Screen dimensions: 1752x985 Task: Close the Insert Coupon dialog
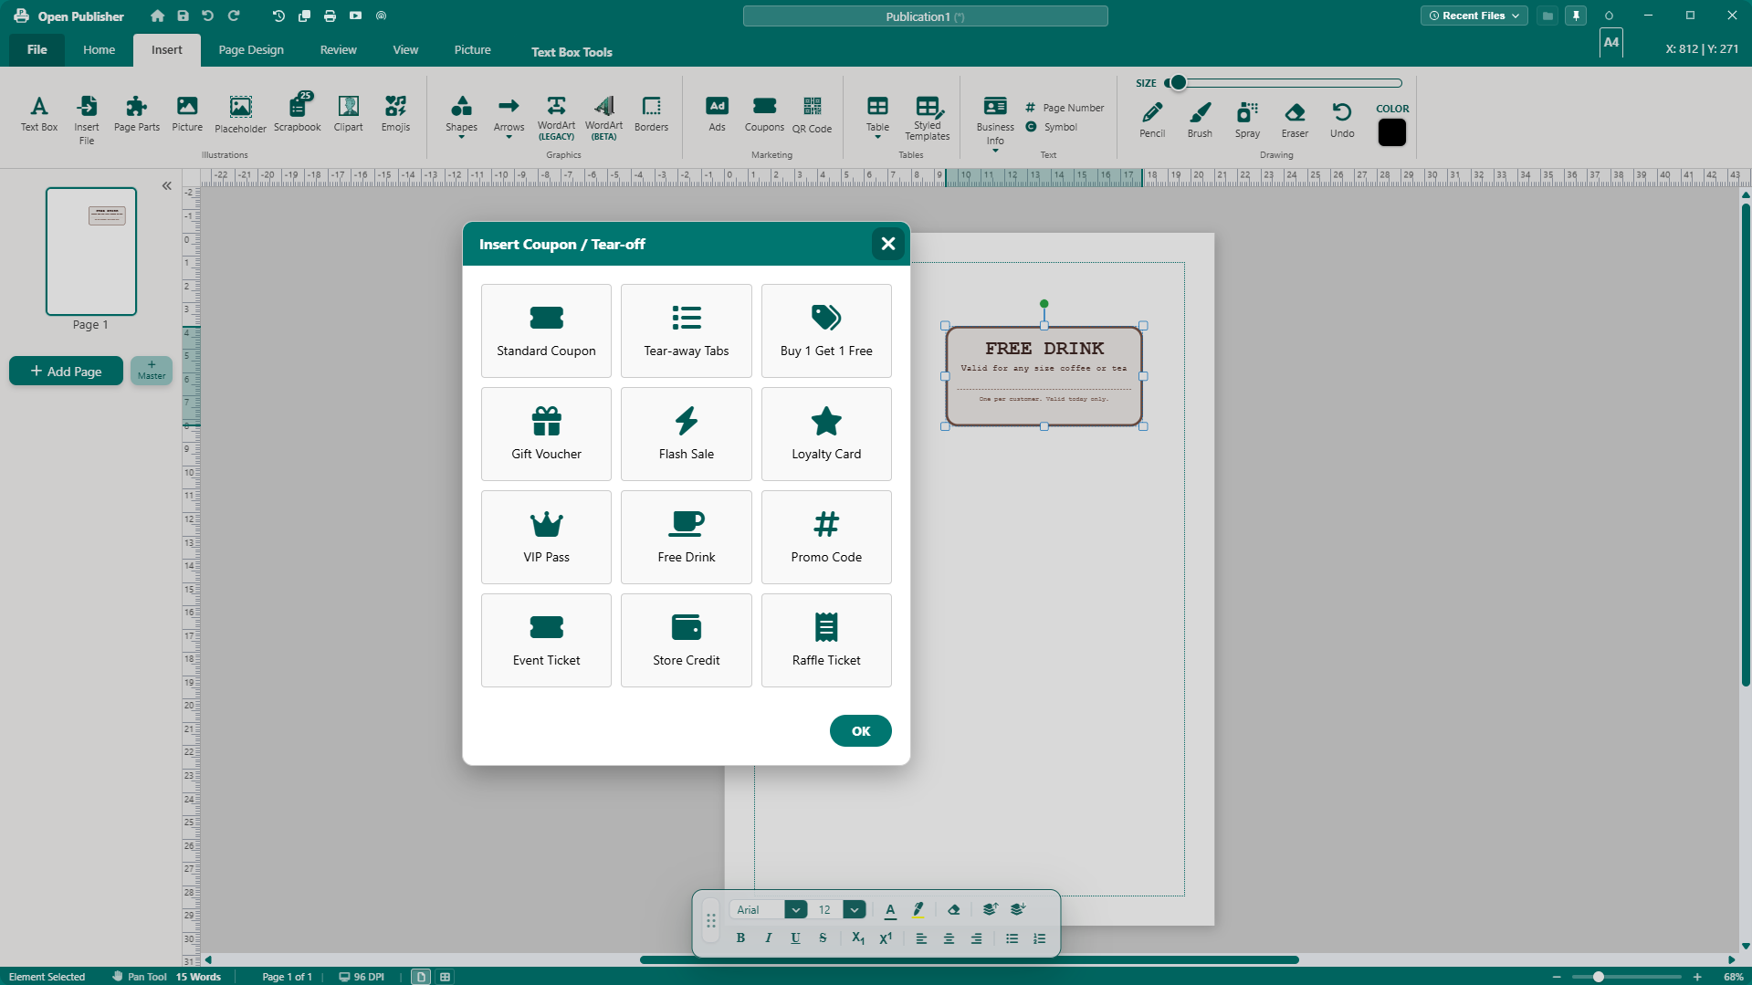click(x=887, y=244)
